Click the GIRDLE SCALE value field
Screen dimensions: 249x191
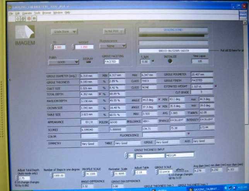[x=165, y=172]
